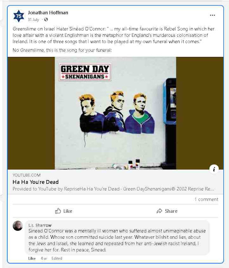
Task: Open Jonathan Hoffman's profile name link
Action: click(x=48, y=13)
